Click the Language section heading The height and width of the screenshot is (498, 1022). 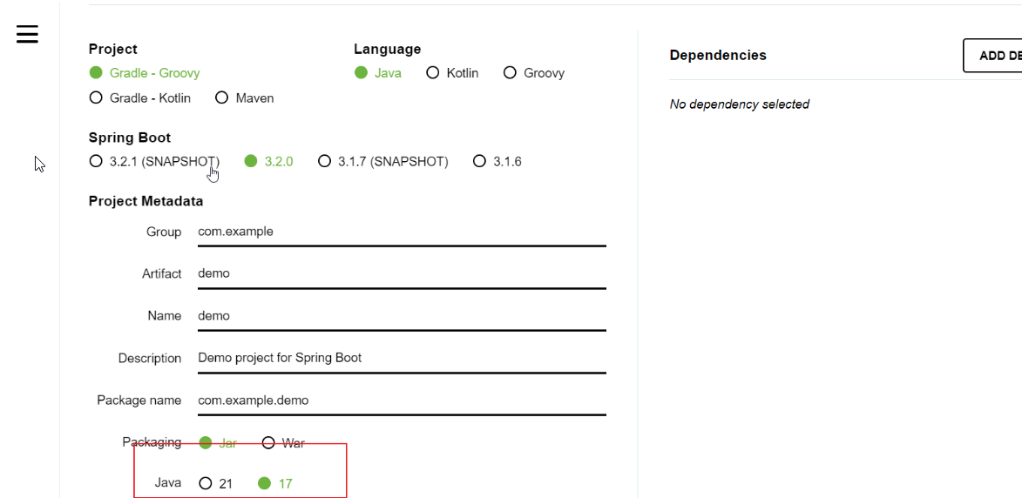387,50
